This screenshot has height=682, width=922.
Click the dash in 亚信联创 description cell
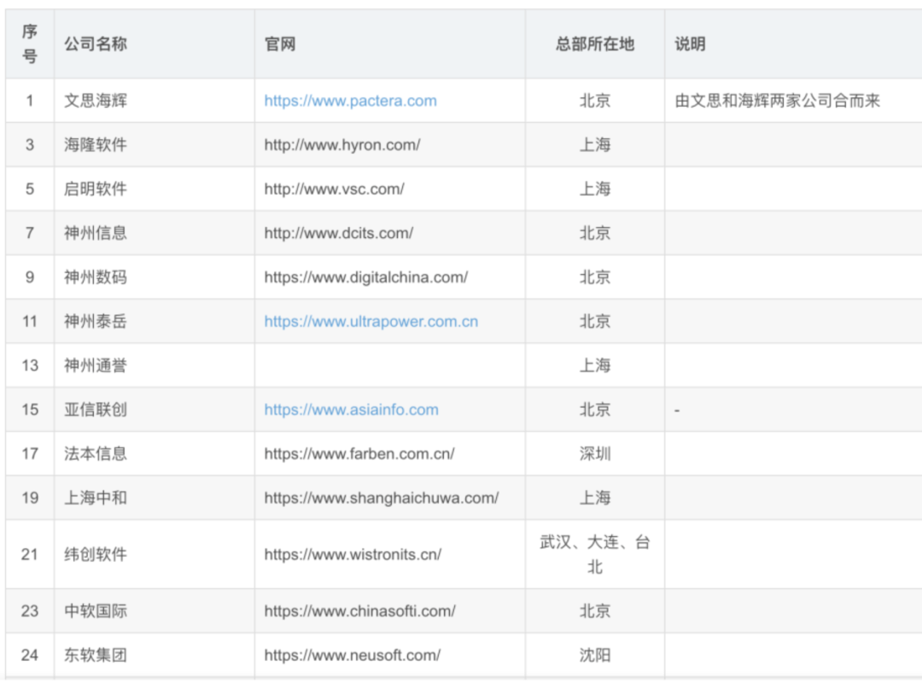tap(677, 411)
